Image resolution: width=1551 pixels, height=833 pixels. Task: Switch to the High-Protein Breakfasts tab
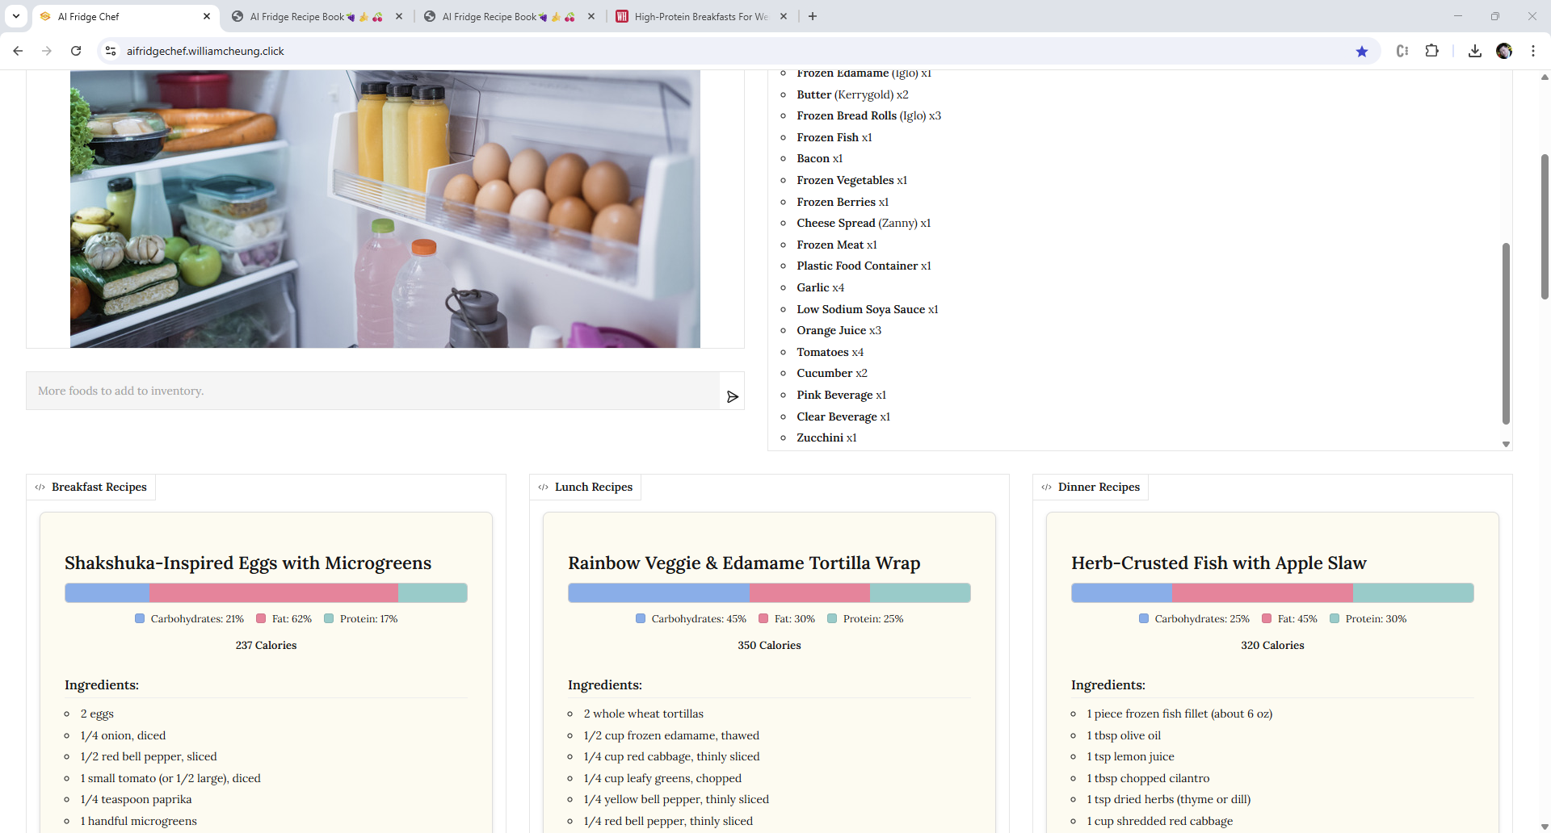[x=695, y=16]
